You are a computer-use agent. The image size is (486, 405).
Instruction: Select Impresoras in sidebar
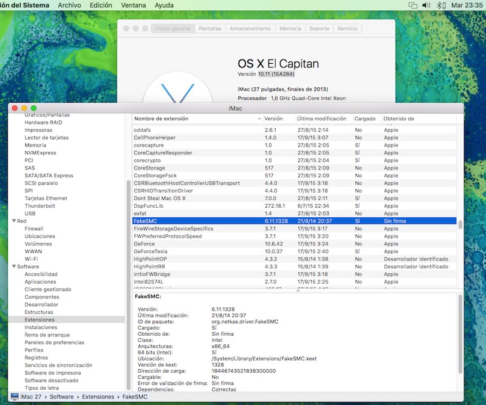pos(38,130)
